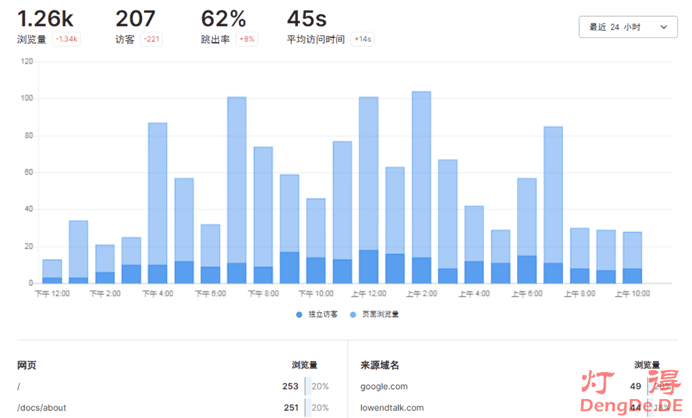Click the 207 访客 metric
The height and width of the screenshot is (418, 692).
135,19
